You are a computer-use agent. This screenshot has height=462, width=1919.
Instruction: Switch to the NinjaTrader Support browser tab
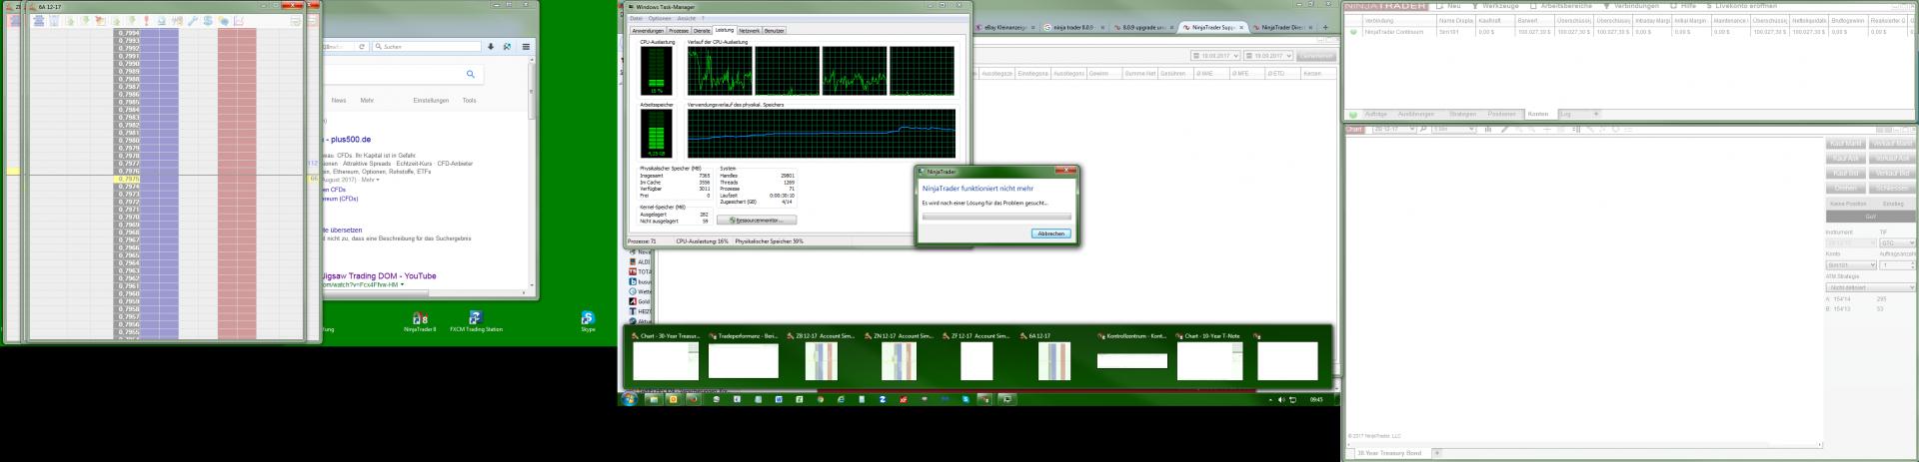[1212, 27]
